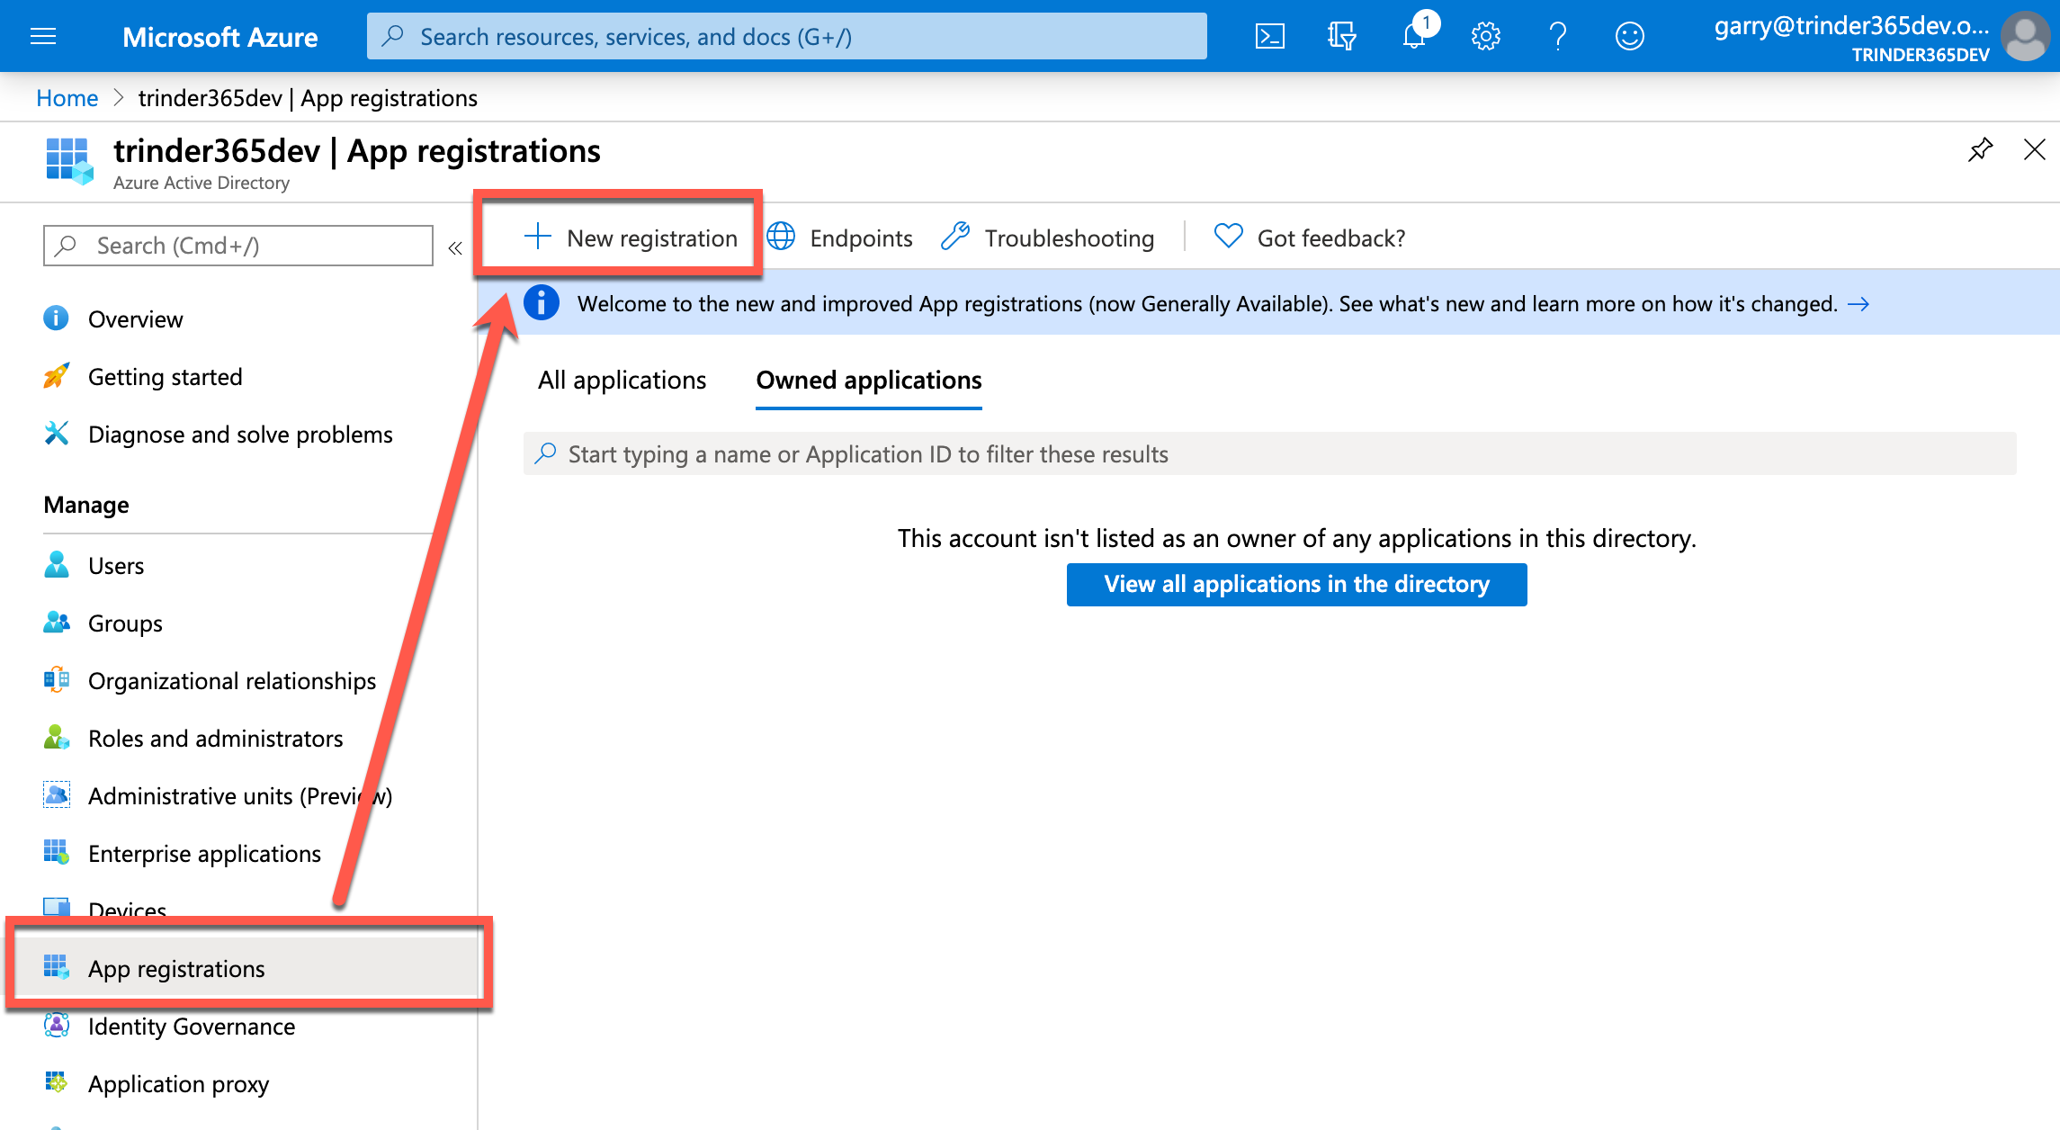Screen dimensions: 2060x1130
Task: Click the App registrations sidebar icon
Action: coord(56,968)
